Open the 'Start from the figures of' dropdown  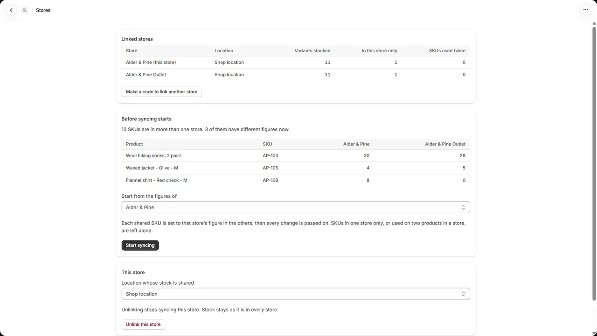click(x=296, y=207)
